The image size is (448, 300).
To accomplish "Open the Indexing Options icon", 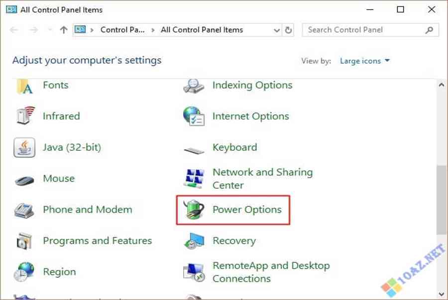I will click(x=194, y=86).
